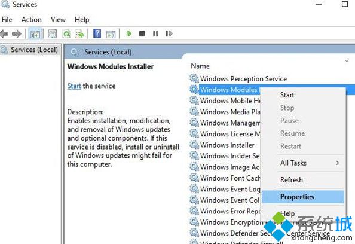Open the blue Help question-mark icon
Image resolution: width=355 pixels, height=244 pixels.
point(97,33)
